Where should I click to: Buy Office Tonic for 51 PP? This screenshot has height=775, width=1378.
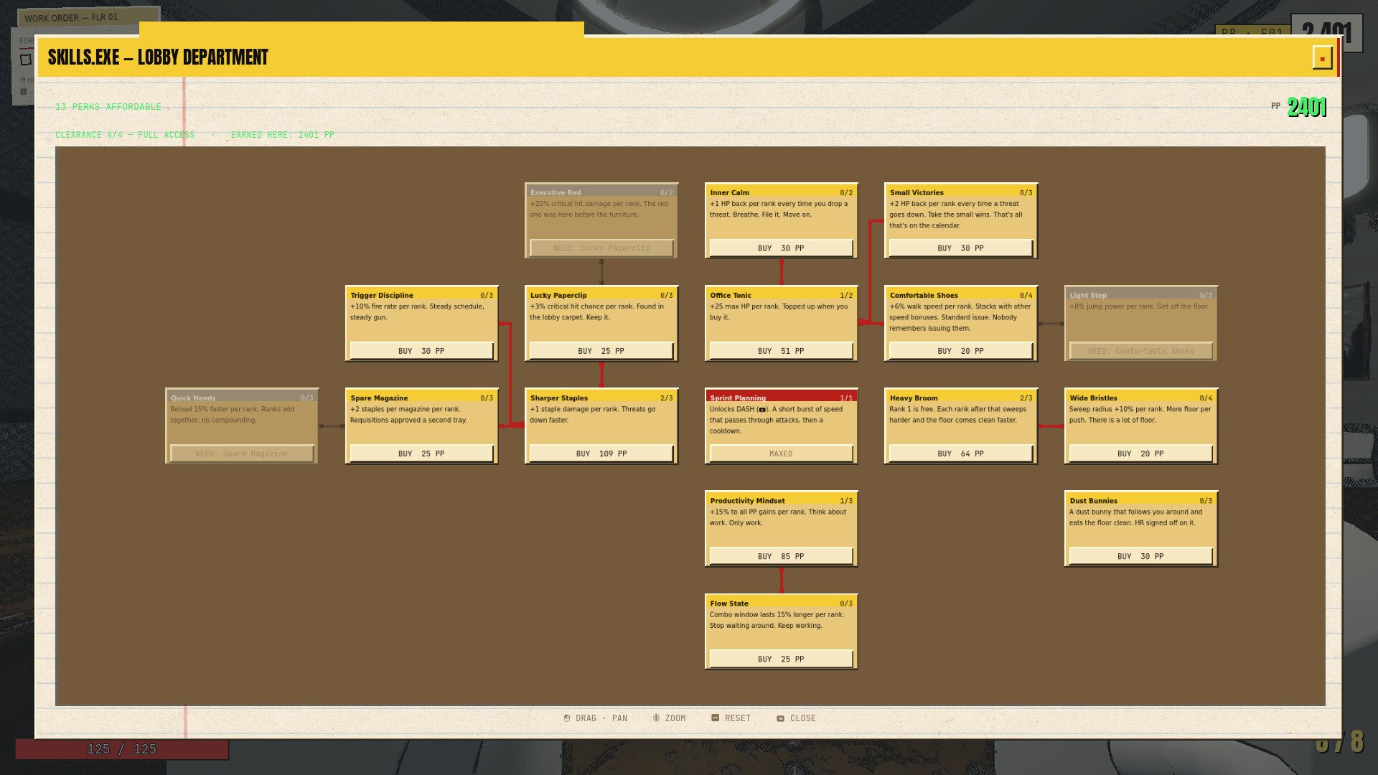[x=781, y=351]
